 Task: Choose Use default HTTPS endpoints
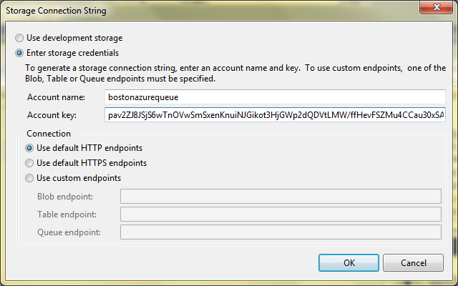click(29, 163)
